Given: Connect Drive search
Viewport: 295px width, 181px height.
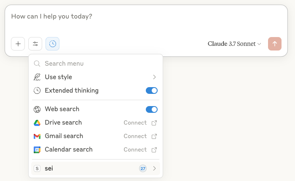Looking at the screenshot, I should click(x=140, y=123).
